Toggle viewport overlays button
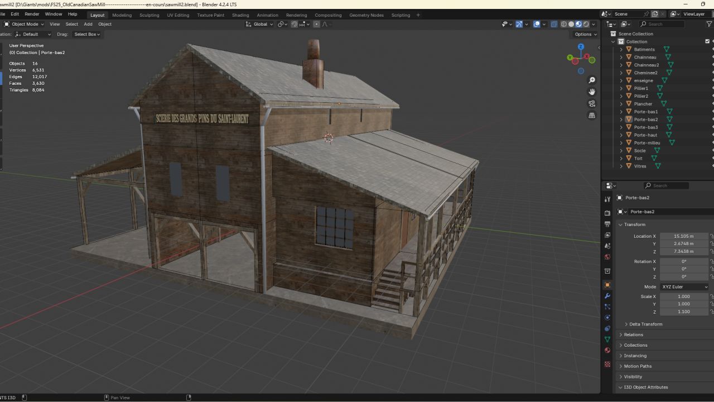Screen dimensions: 714x402 (x=537, y=24)
